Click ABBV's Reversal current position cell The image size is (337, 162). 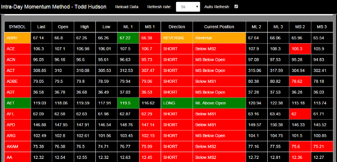coord(219,38)
